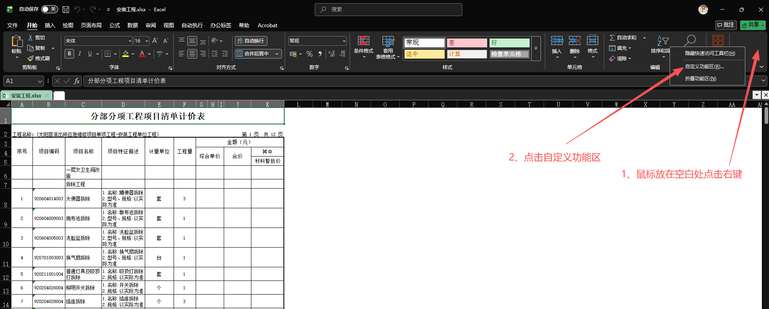Switch to the 公式 ribbon tab

pyautogui.click(x=115, y=25)
